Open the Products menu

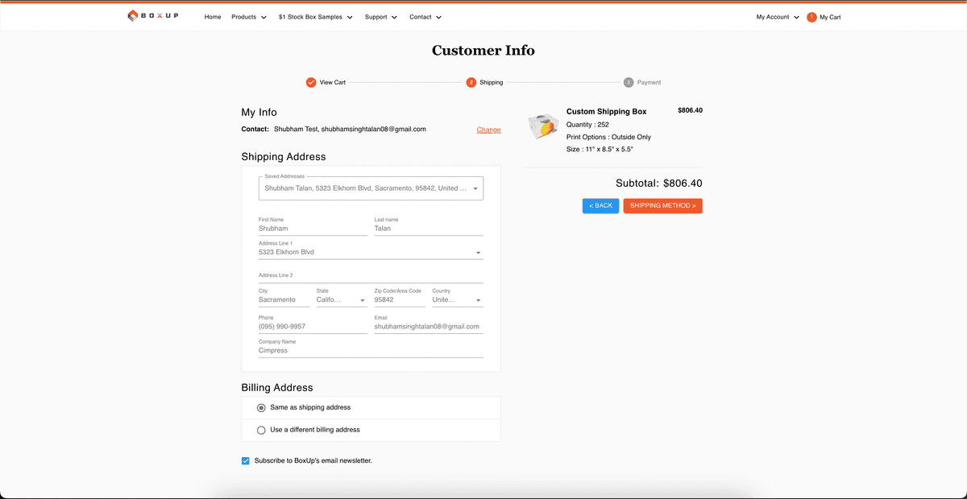[248, 17]
